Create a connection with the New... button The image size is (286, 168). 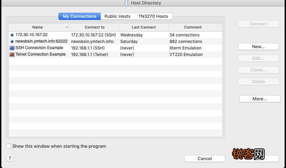[x=258, y=46]
